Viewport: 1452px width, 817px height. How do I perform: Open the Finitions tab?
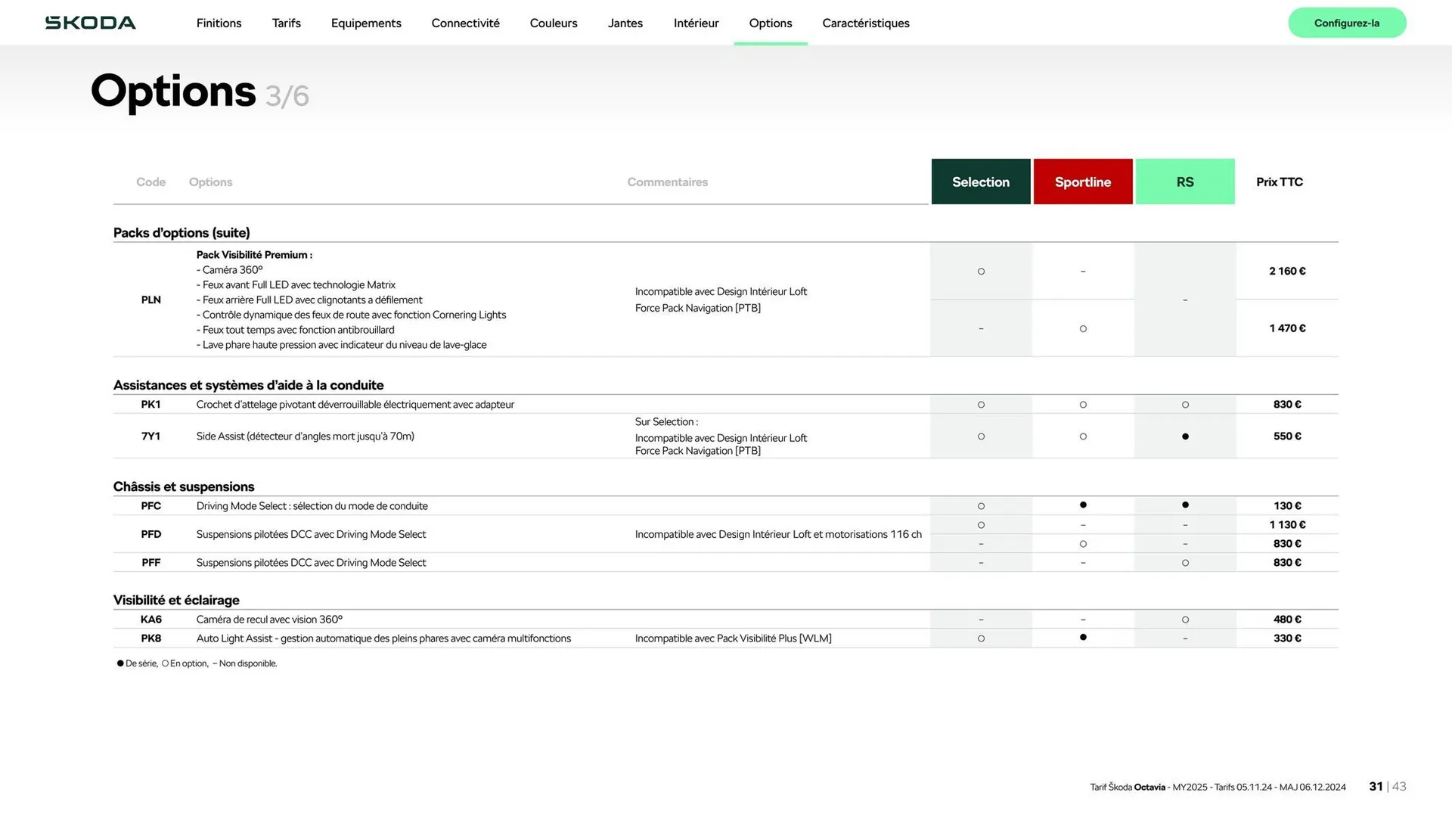tap(219, 23)
